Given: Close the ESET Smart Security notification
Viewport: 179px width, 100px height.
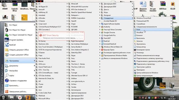Looking at the screenshot, I should (x=83, y=32).
